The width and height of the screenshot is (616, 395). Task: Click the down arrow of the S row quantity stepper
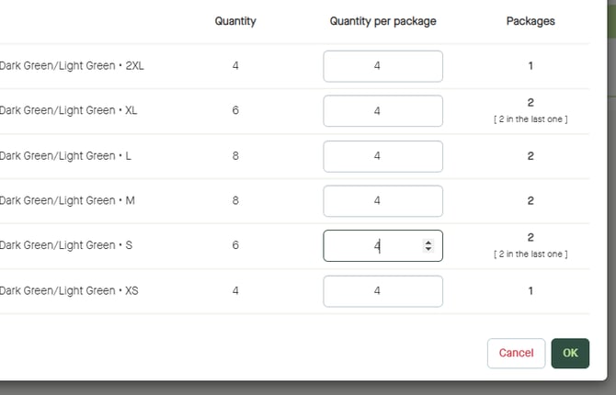coord(428,249)
